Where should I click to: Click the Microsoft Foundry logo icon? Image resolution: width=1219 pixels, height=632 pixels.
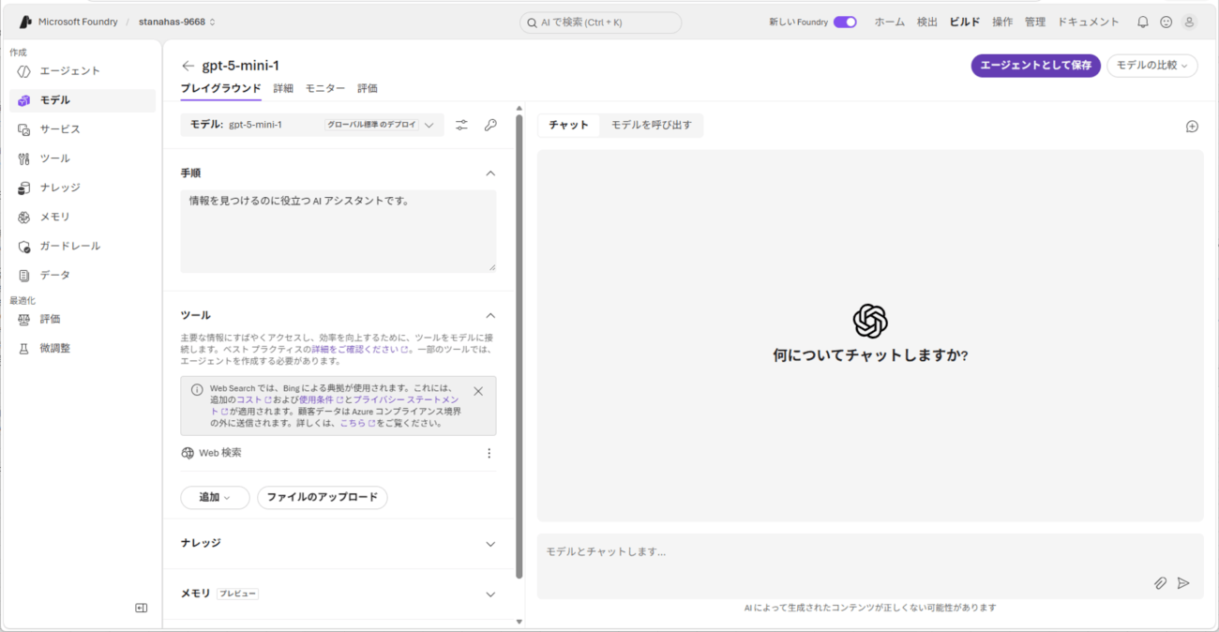[x=25, y=22]
